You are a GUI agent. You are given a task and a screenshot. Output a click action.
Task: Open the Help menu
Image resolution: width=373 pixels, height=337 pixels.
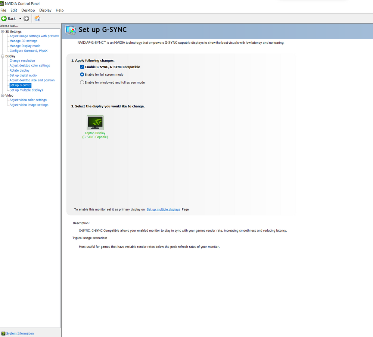click(59, 10)
